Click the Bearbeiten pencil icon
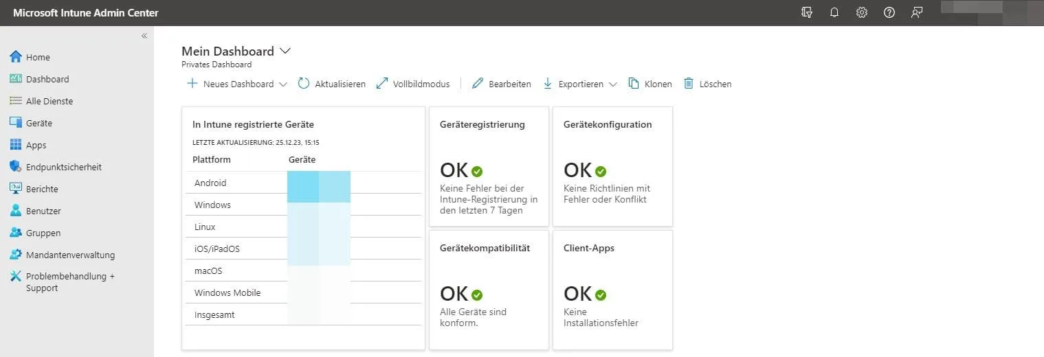 [x=478, y=84]
